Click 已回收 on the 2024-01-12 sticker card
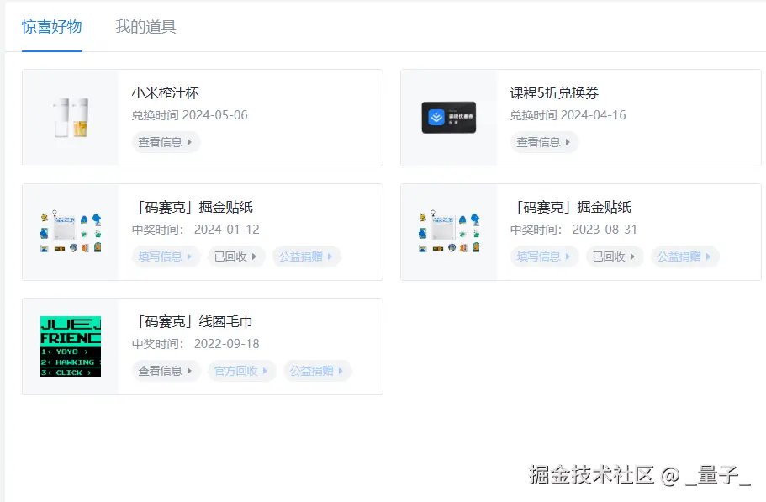766x502 pixels. click(235, 256)
